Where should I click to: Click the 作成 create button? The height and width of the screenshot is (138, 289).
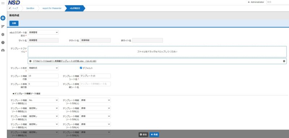[x=154, y=135]
